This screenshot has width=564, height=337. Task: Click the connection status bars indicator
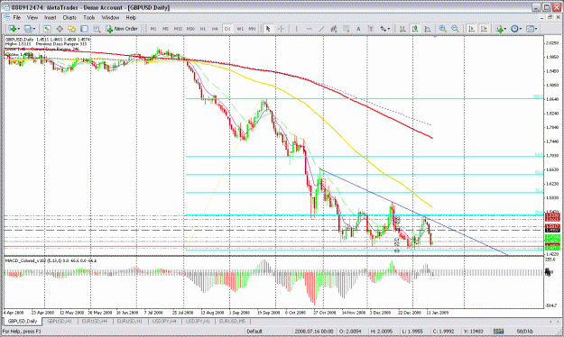point(498,332)
